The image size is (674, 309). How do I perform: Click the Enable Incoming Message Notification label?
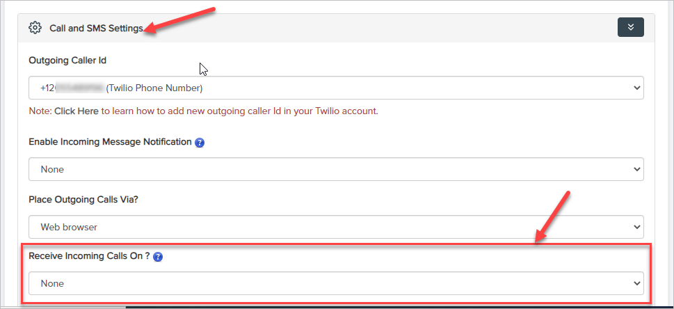[x=110, y=142]
